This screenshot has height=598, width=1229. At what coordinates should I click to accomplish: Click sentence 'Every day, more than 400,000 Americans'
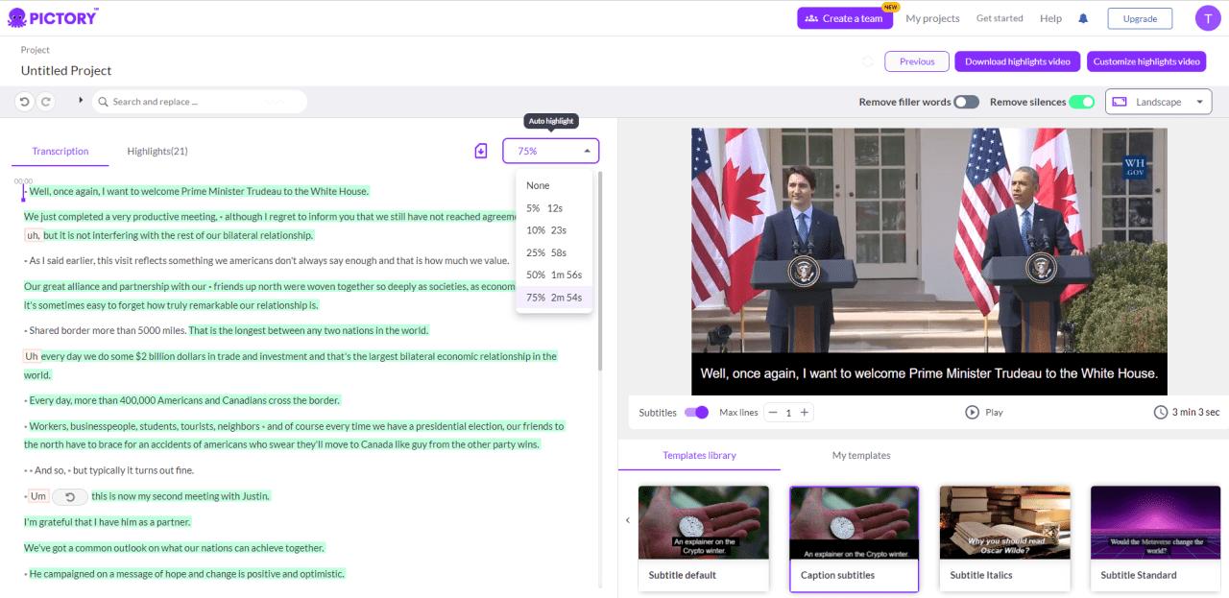click(x=184, y=400)
